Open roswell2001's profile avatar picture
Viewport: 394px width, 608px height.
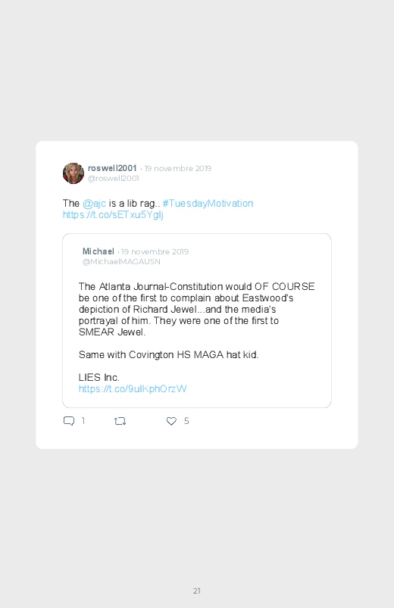(x=73, y=173)
